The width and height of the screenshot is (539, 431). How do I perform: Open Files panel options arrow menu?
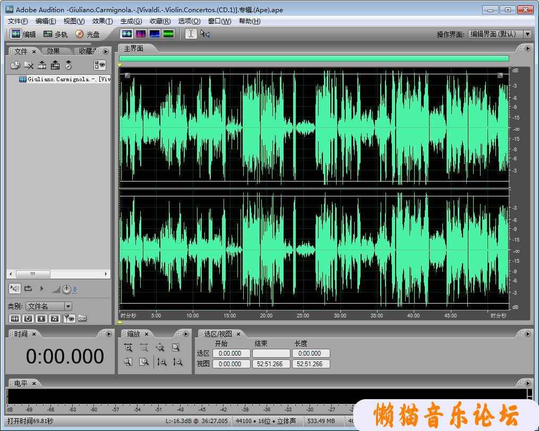(x=106, y=51)
